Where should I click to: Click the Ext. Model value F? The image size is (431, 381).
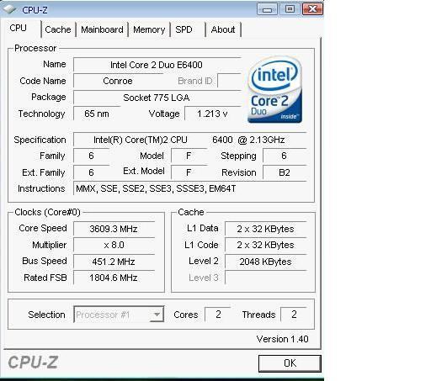(x=189, y=172)
